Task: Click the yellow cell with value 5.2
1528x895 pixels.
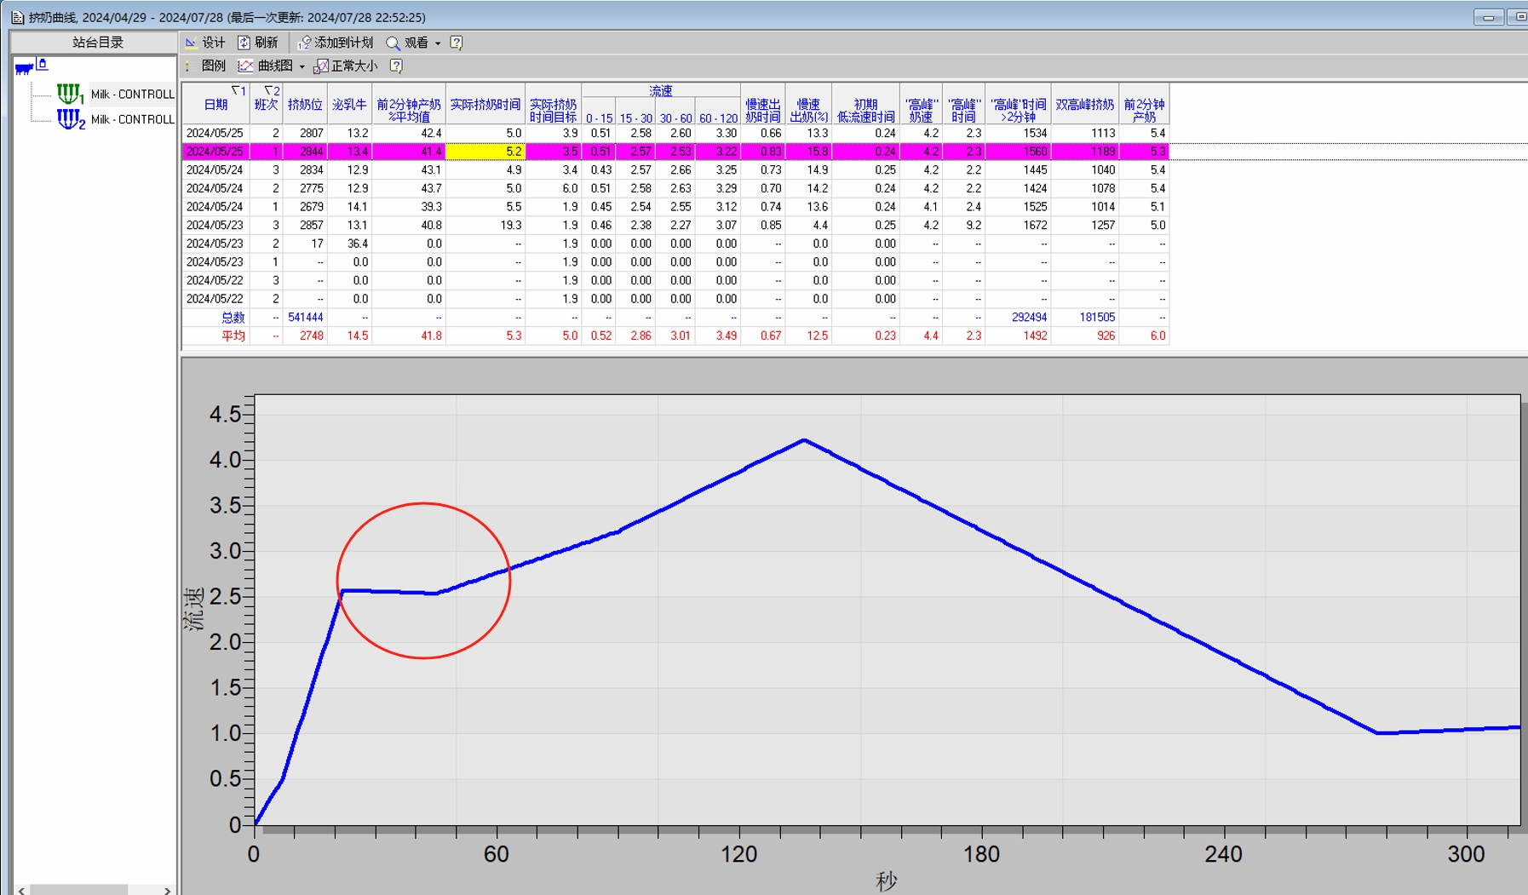Action: (485, 152)
